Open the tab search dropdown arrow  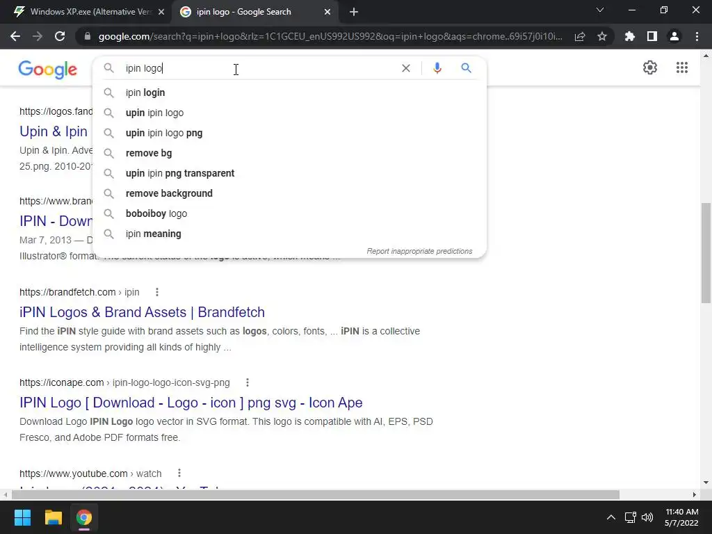(x=600, y=10)
